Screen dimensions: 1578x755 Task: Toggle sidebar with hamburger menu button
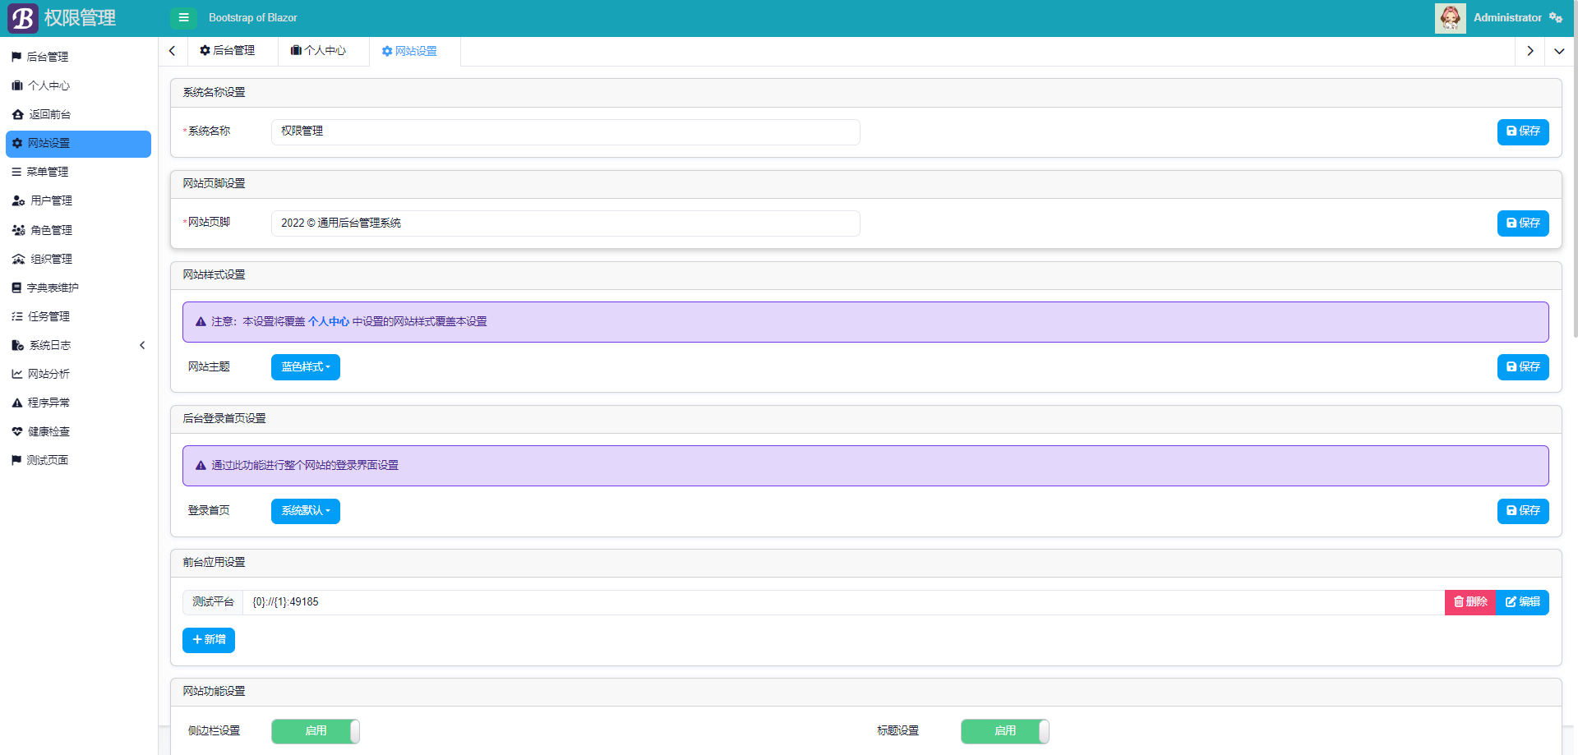183,17
